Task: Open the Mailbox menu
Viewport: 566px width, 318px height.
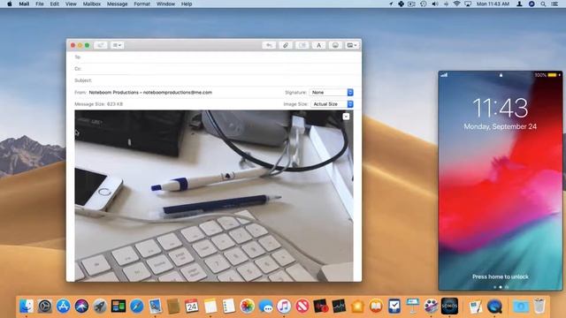Action: pyautogui.click(x=92, y=4)
